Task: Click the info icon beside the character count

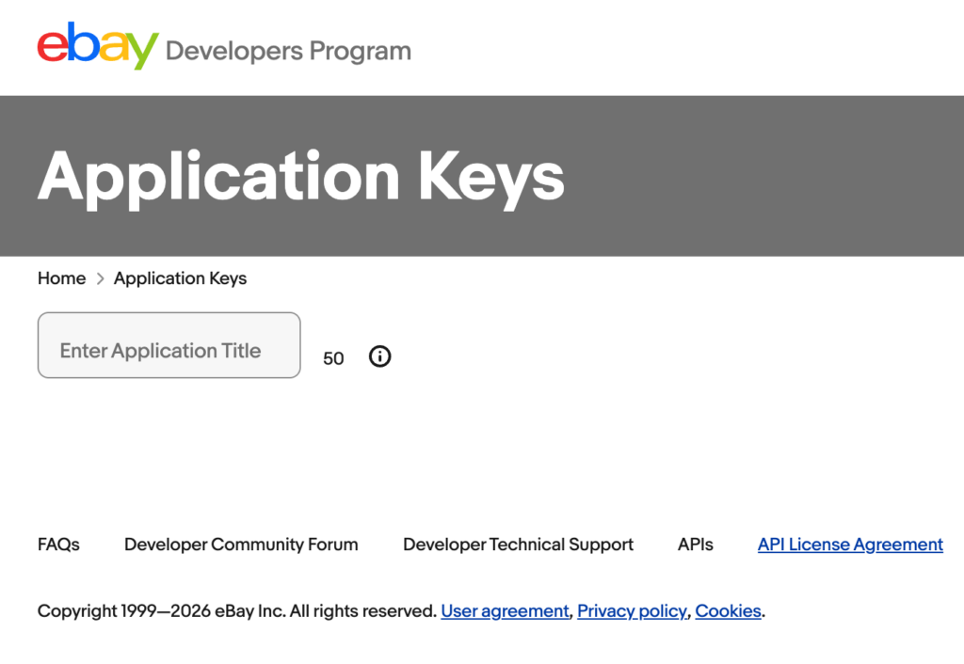Action: click(380, 356)
